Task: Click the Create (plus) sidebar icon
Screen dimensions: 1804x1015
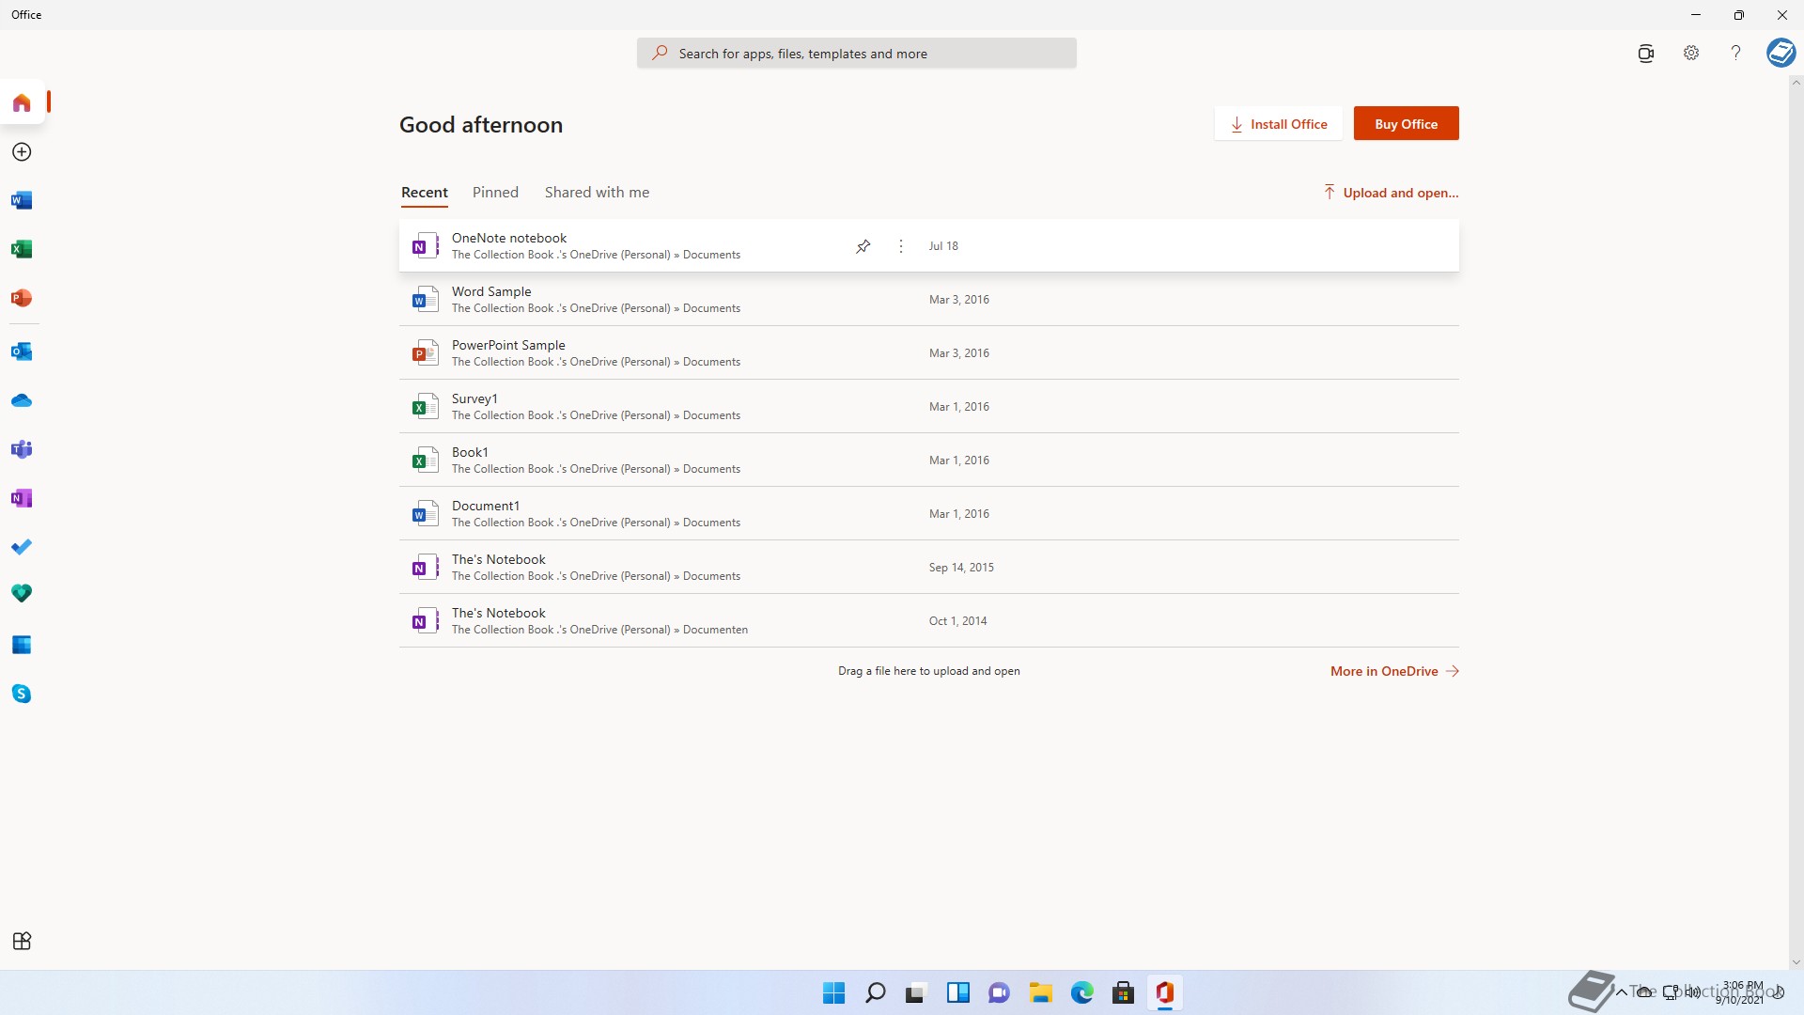Action: click(x=22, y=151)
